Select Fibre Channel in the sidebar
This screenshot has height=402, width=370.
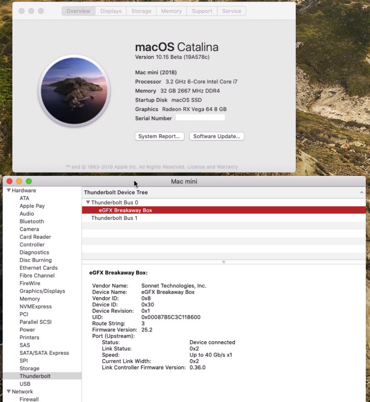[x=37, y=275]
